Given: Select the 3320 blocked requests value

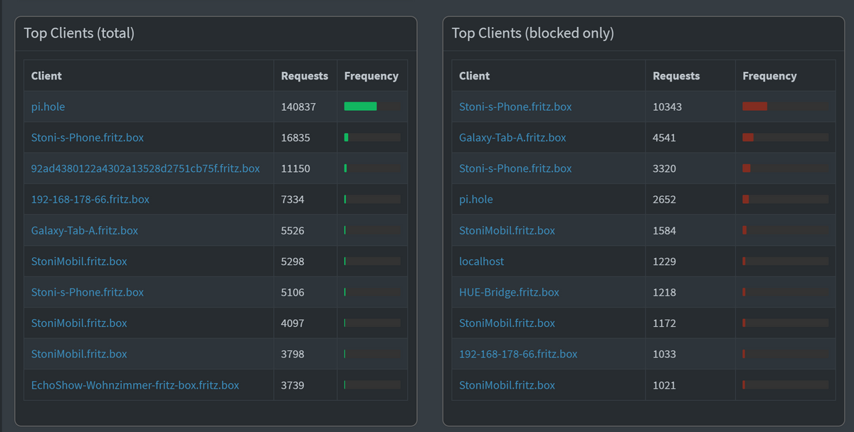Looking at the screenshot, I should [664, 168].
